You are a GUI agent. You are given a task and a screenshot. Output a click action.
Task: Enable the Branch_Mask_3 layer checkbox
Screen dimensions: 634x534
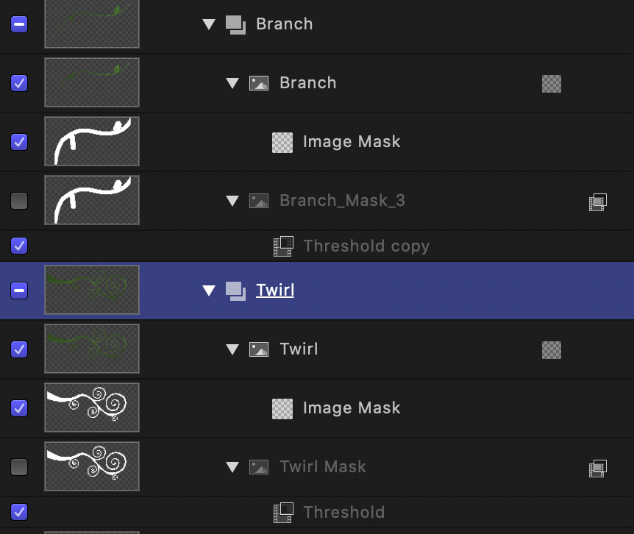point(19,201)
